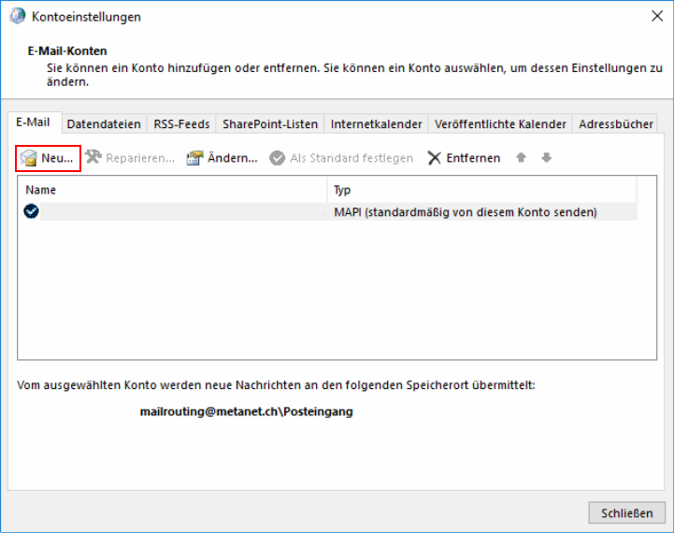Click the Neu... new account icon
Viewport: 674px width, 533px height.
coord(29,158)
